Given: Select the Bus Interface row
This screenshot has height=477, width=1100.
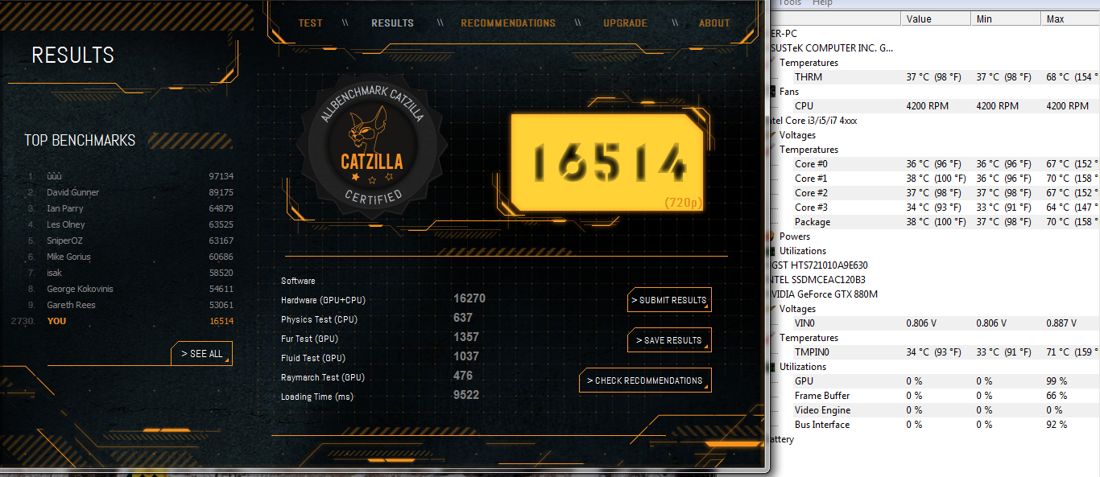Looking at the screenshot, I should [x=935, y=425].
